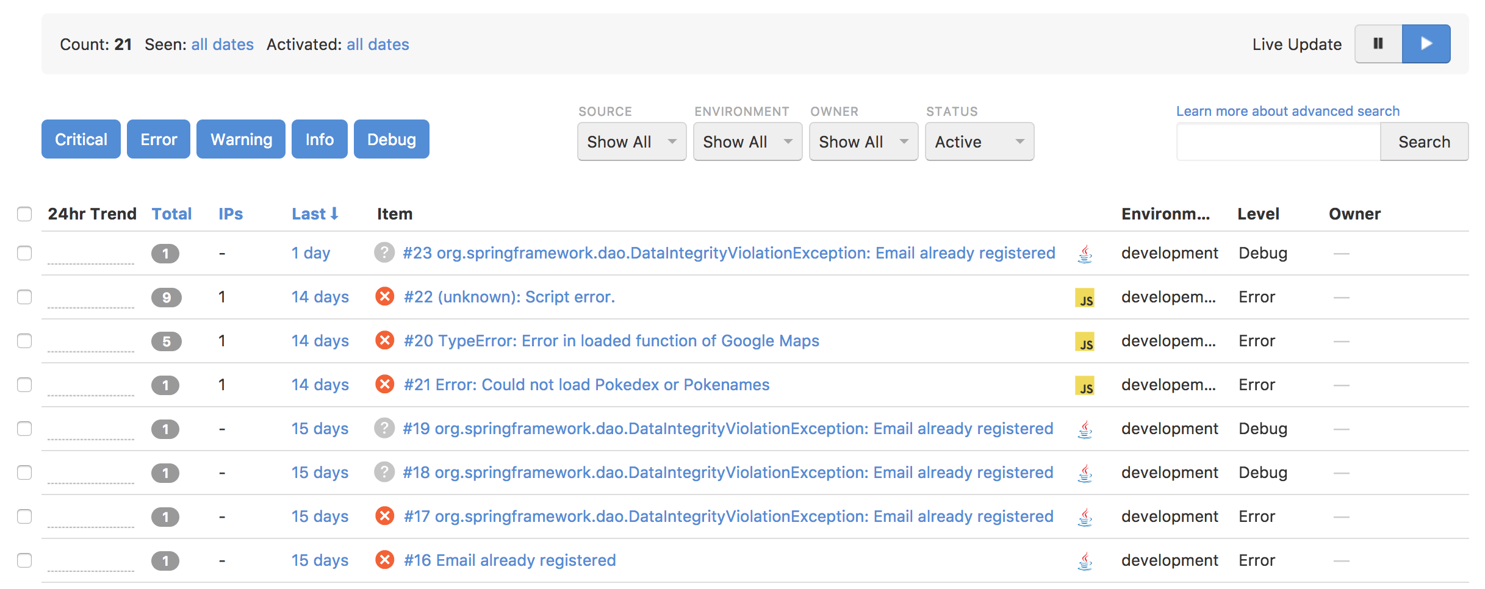The image size is (1485, 589).
Task: Focus the advanced search text field
Action: [x=1278, y=141]
